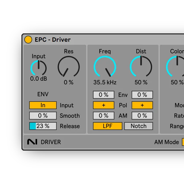Click the EPC - Driver device title

pos(53,40)
